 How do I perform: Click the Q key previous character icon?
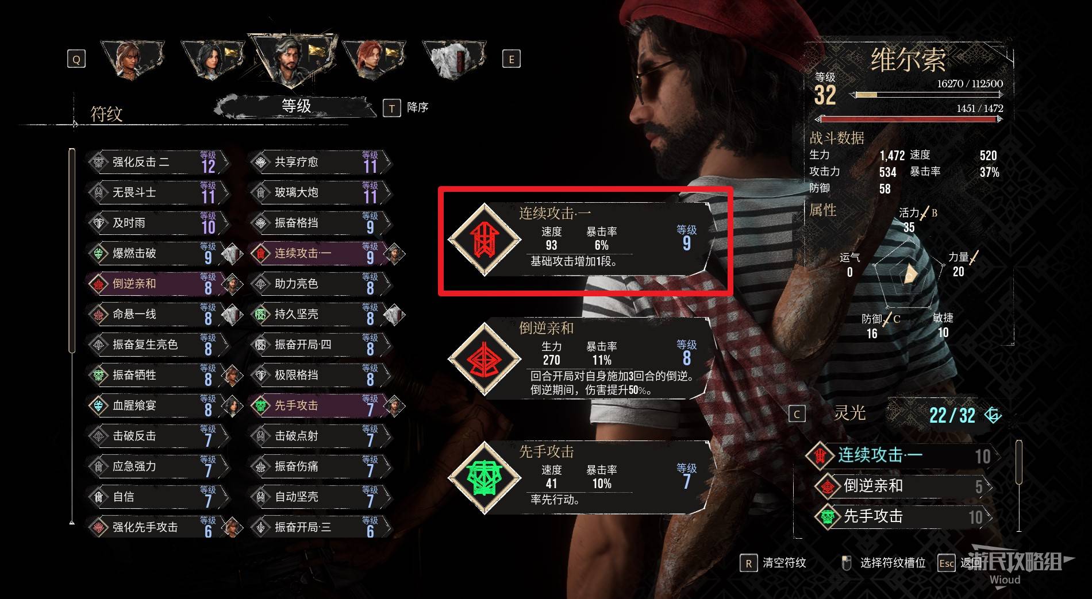[76, 59]
